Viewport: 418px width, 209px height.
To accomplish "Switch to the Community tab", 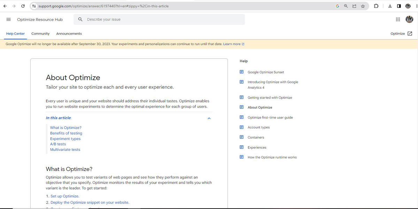I will click(x=40, y=34).
